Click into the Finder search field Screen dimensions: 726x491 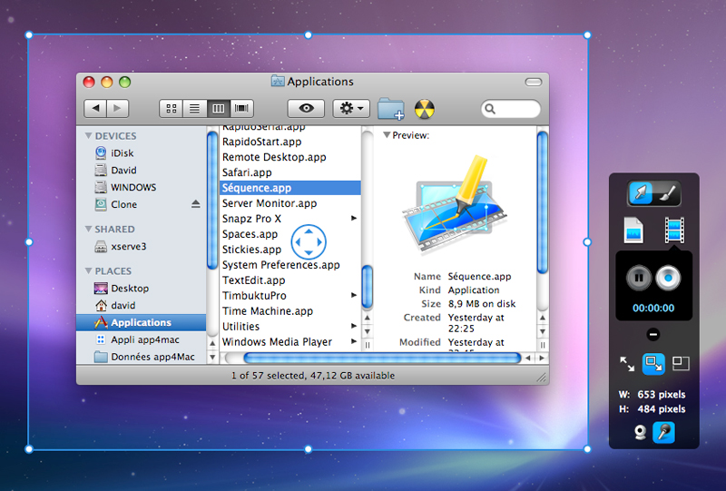511,109
